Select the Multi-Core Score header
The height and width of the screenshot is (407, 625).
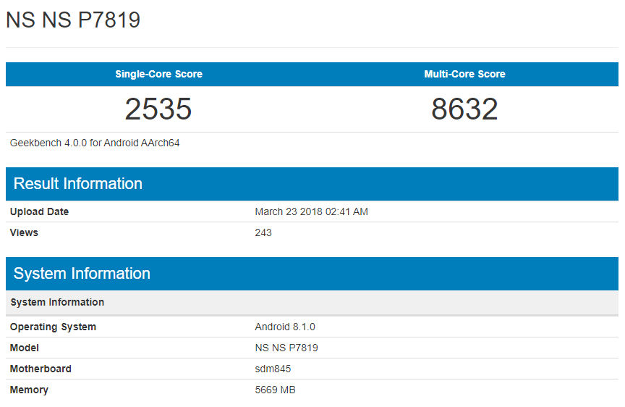[464, 74]
